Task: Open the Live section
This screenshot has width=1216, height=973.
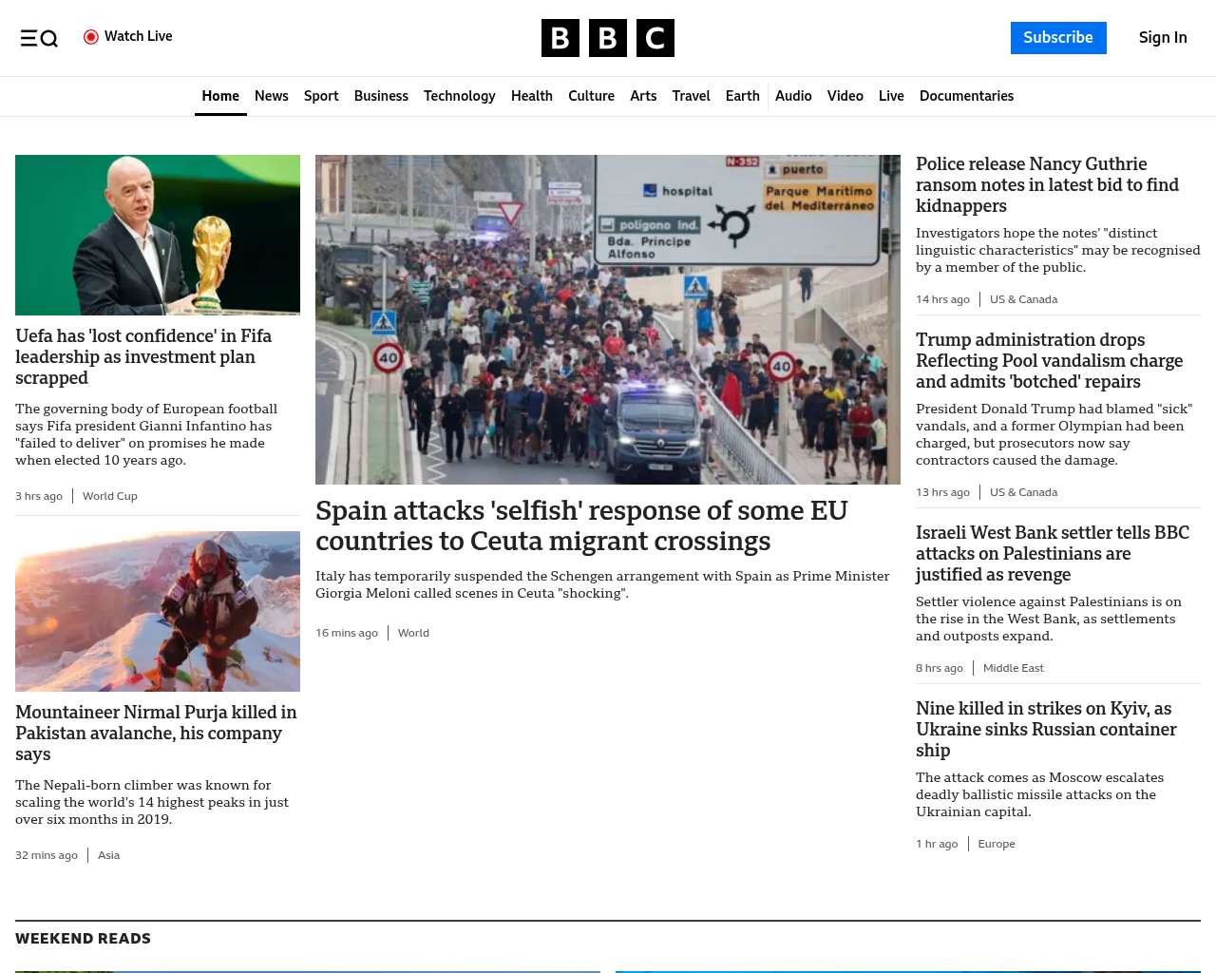Action: point(891,96)
